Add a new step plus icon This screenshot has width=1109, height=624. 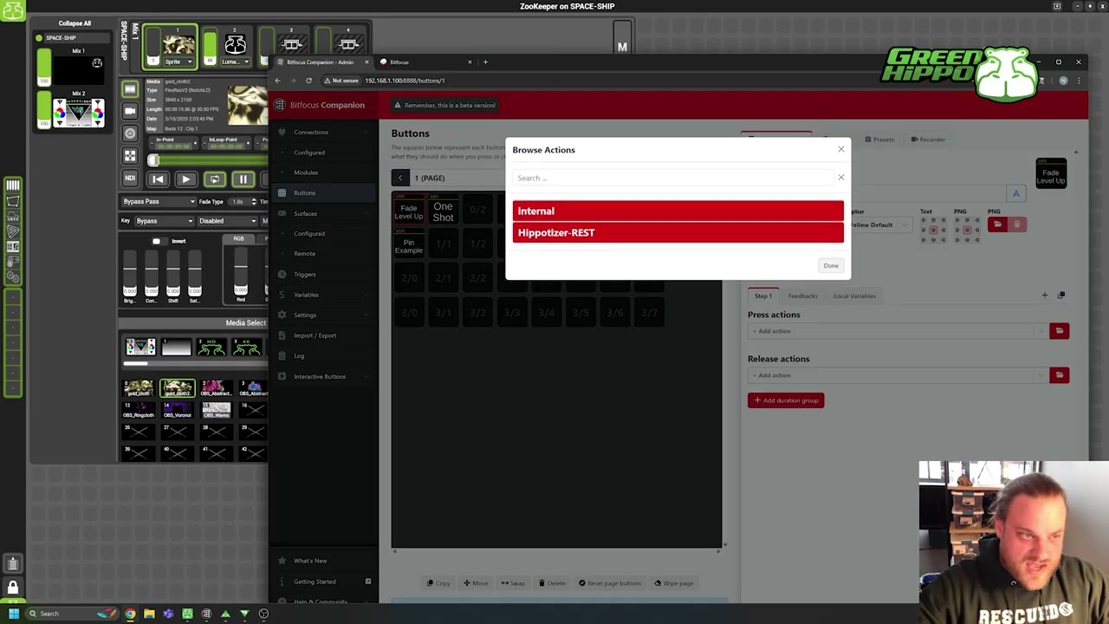pos(1044,296)
